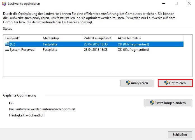Sort by Zuletzt ausgeführt column header
Viewport: 195px width, 140px height.
click(99, 38)
